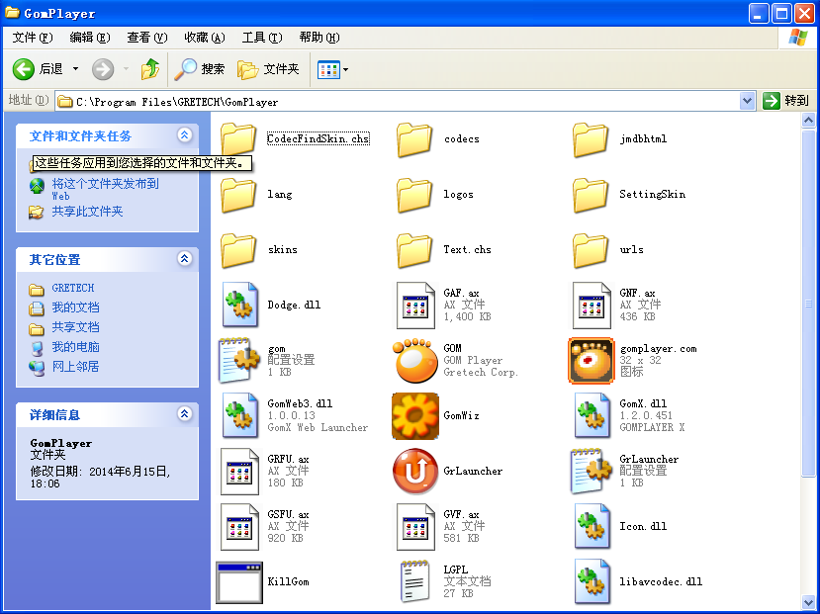
Task: Click the address bar path field
Action: 396,101
